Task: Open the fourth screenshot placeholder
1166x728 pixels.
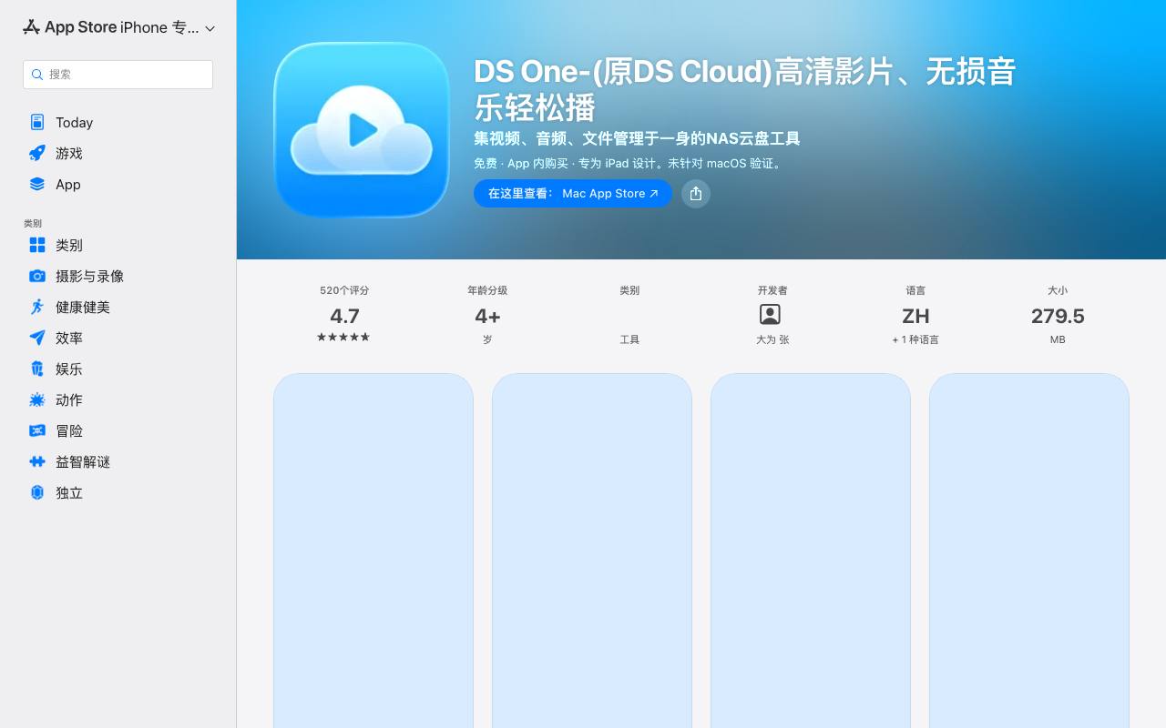Action: point(1029,551)
